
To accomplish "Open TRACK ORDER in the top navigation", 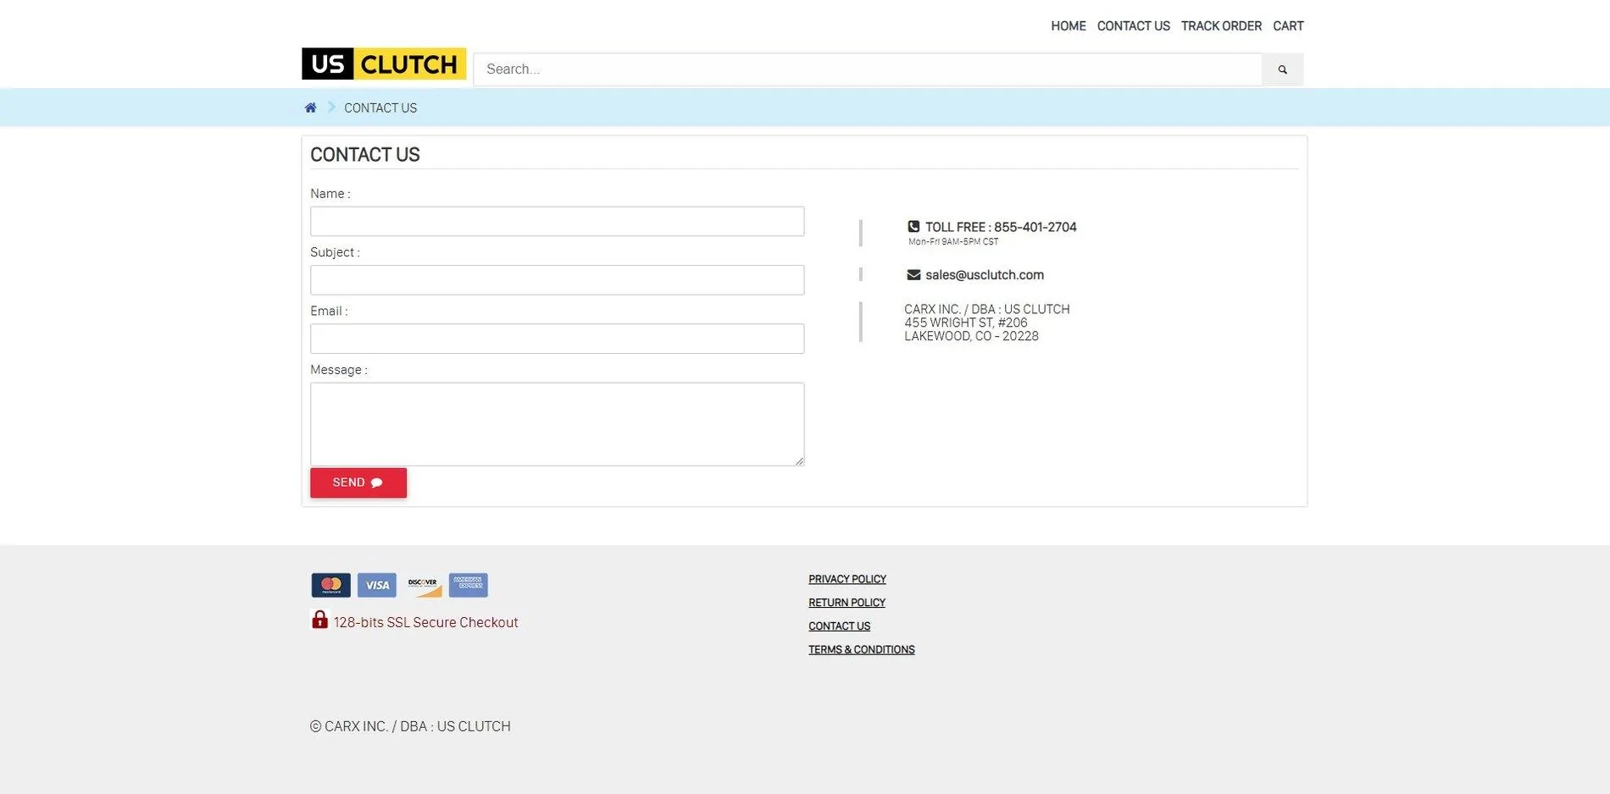I will point(1221,26).
